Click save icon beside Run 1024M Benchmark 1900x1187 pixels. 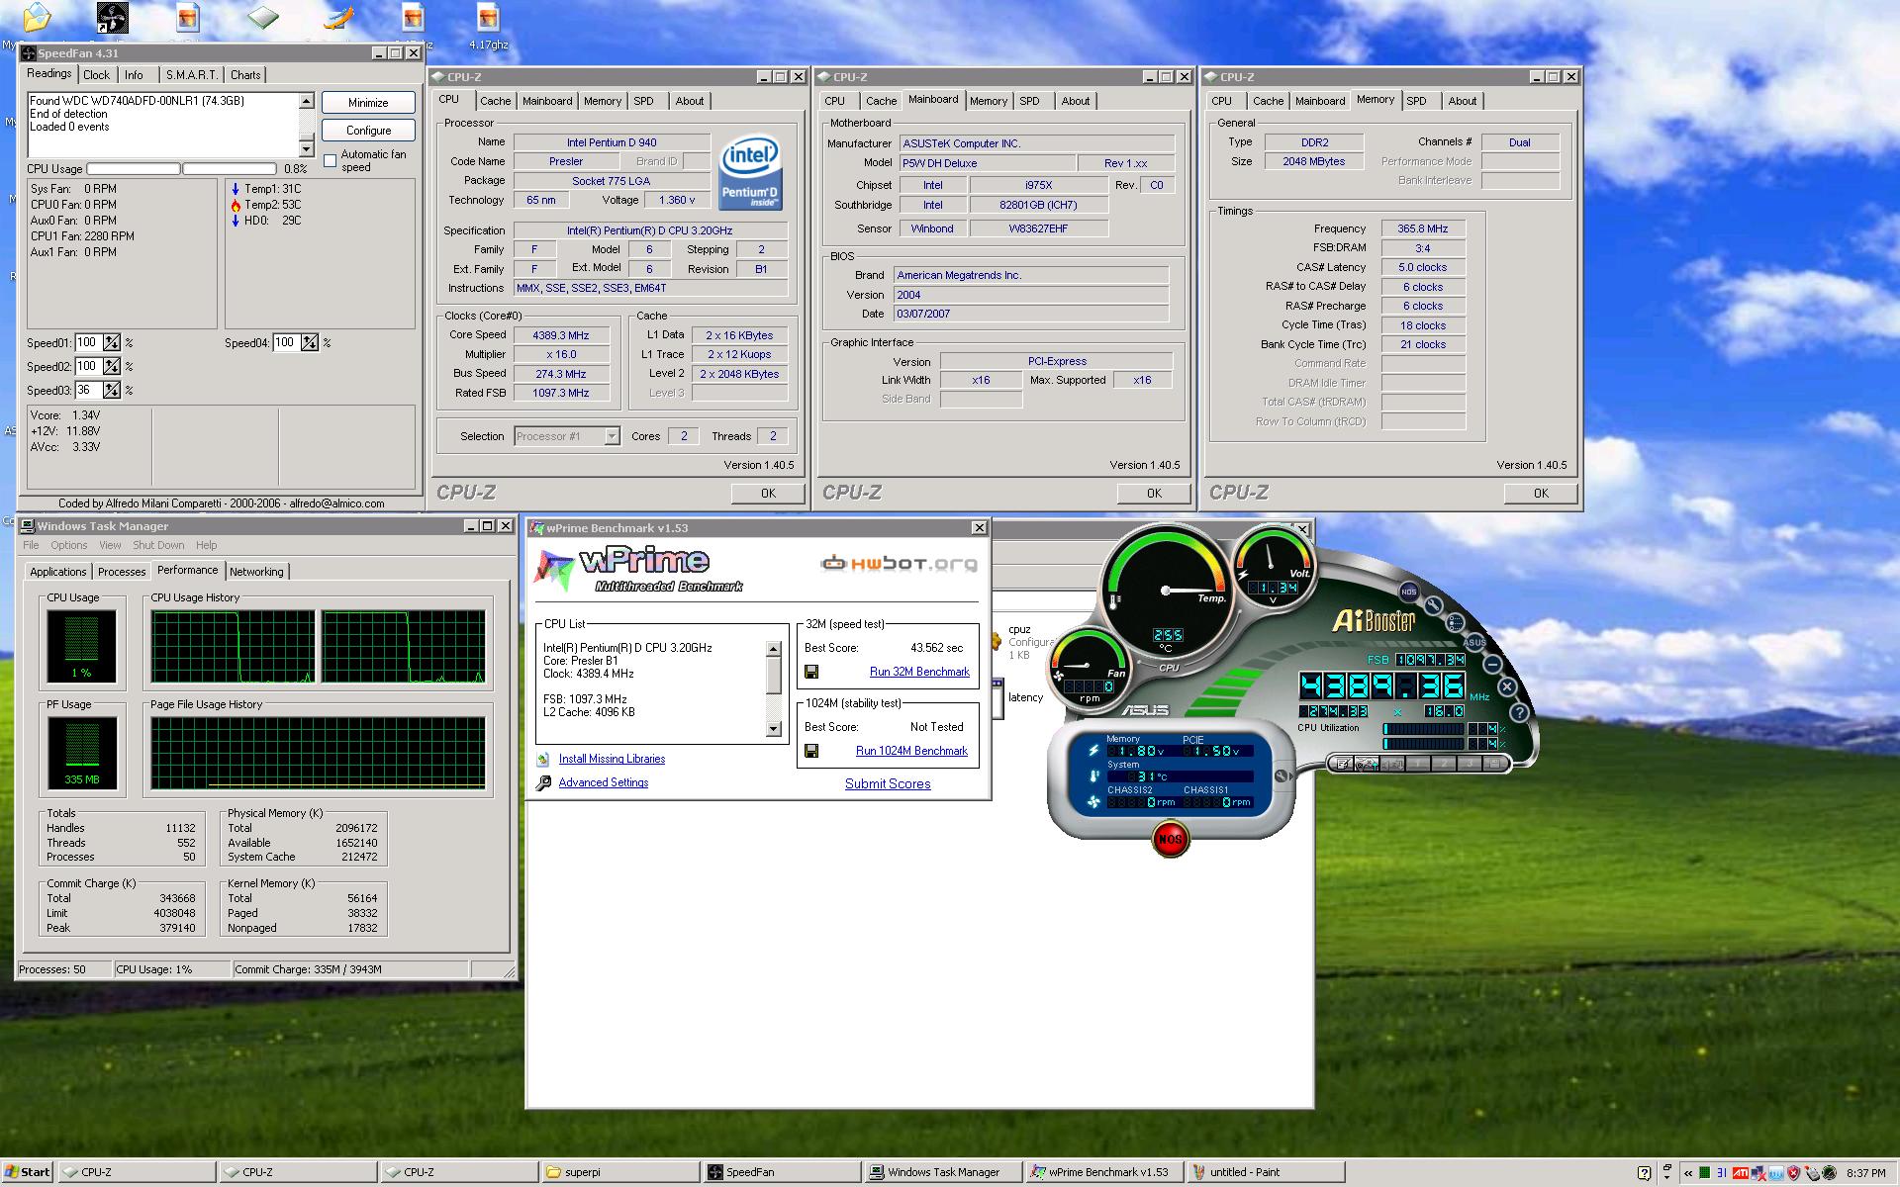811,751
